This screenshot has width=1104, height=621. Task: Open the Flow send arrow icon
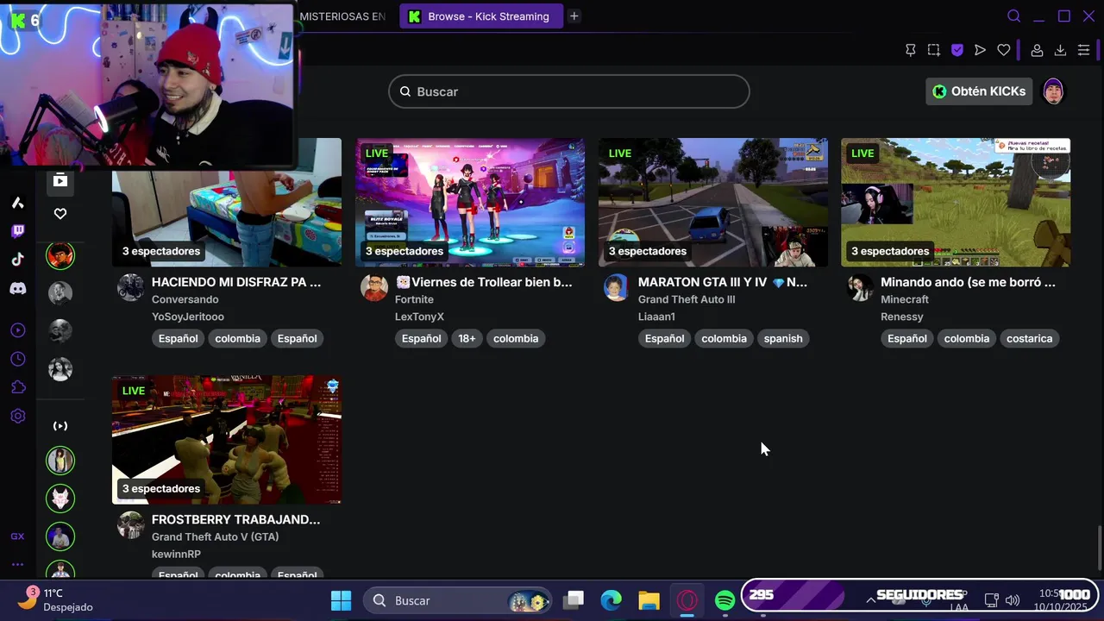980,50
